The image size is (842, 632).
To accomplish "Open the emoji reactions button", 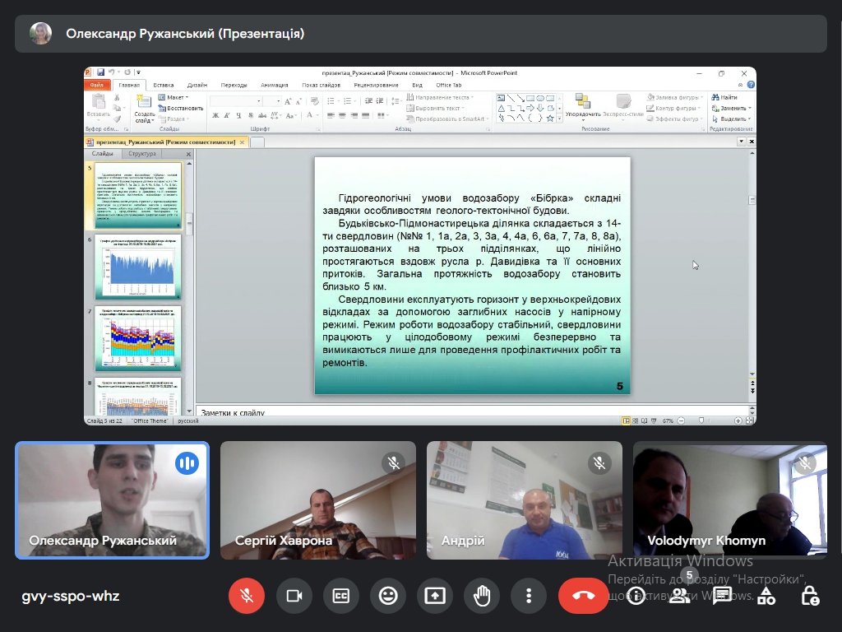I will point(388,596).
